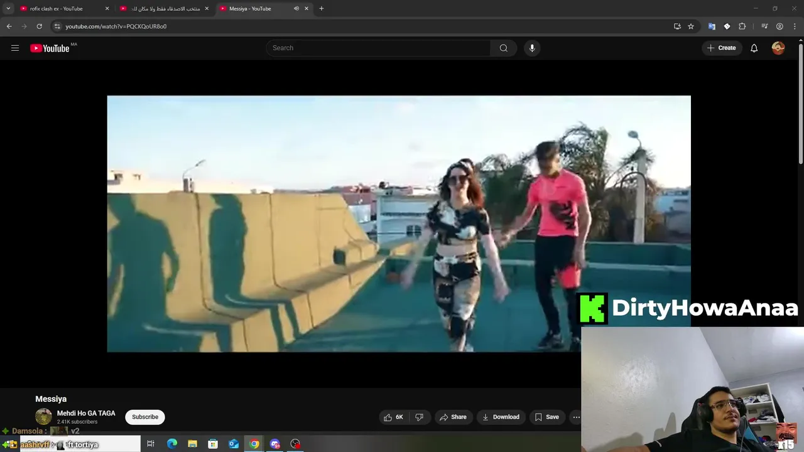This screenshot has height=452, width=804.
Task: Like the Messiya video
Action: pos(394,417)
